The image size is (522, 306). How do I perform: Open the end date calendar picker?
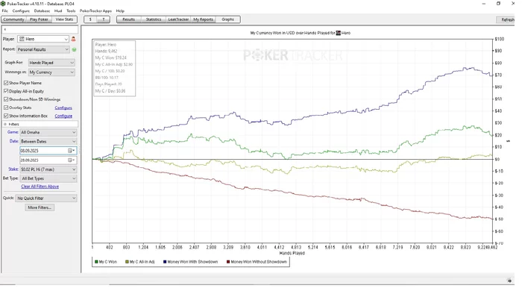72,160
